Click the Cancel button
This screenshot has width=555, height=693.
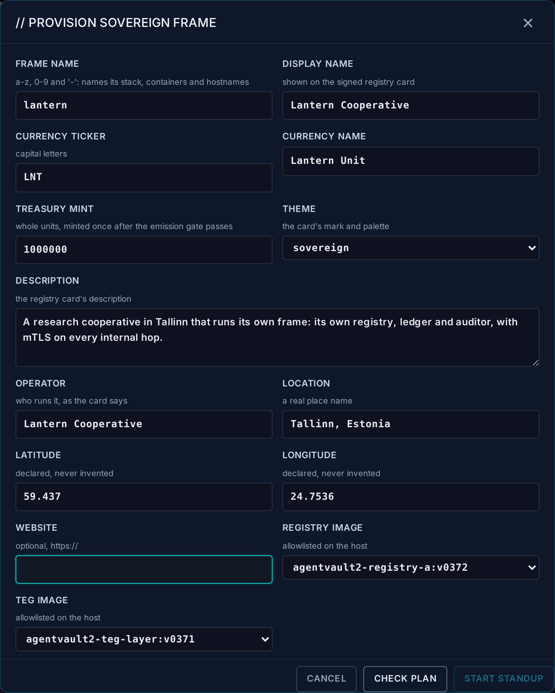[326, 679]
